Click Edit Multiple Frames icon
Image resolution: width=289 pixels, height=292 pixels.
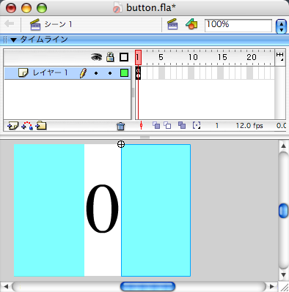click(182, 125)
